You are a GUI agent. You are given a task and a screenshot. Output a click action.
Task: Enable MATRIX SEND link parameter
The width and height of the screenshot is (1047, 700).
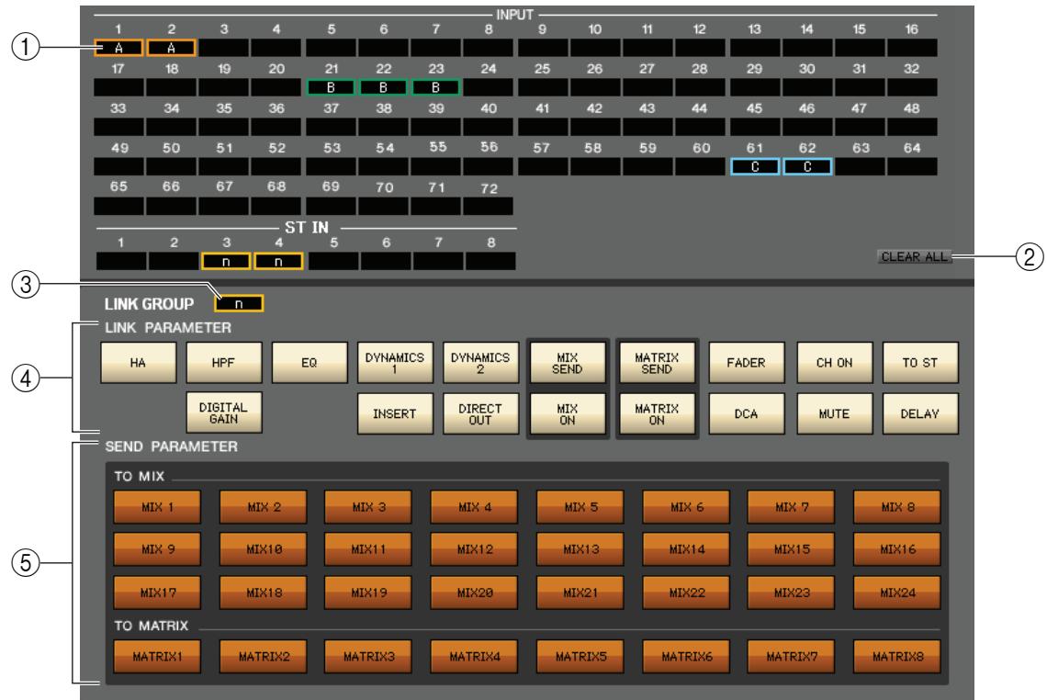pos(657,363)
